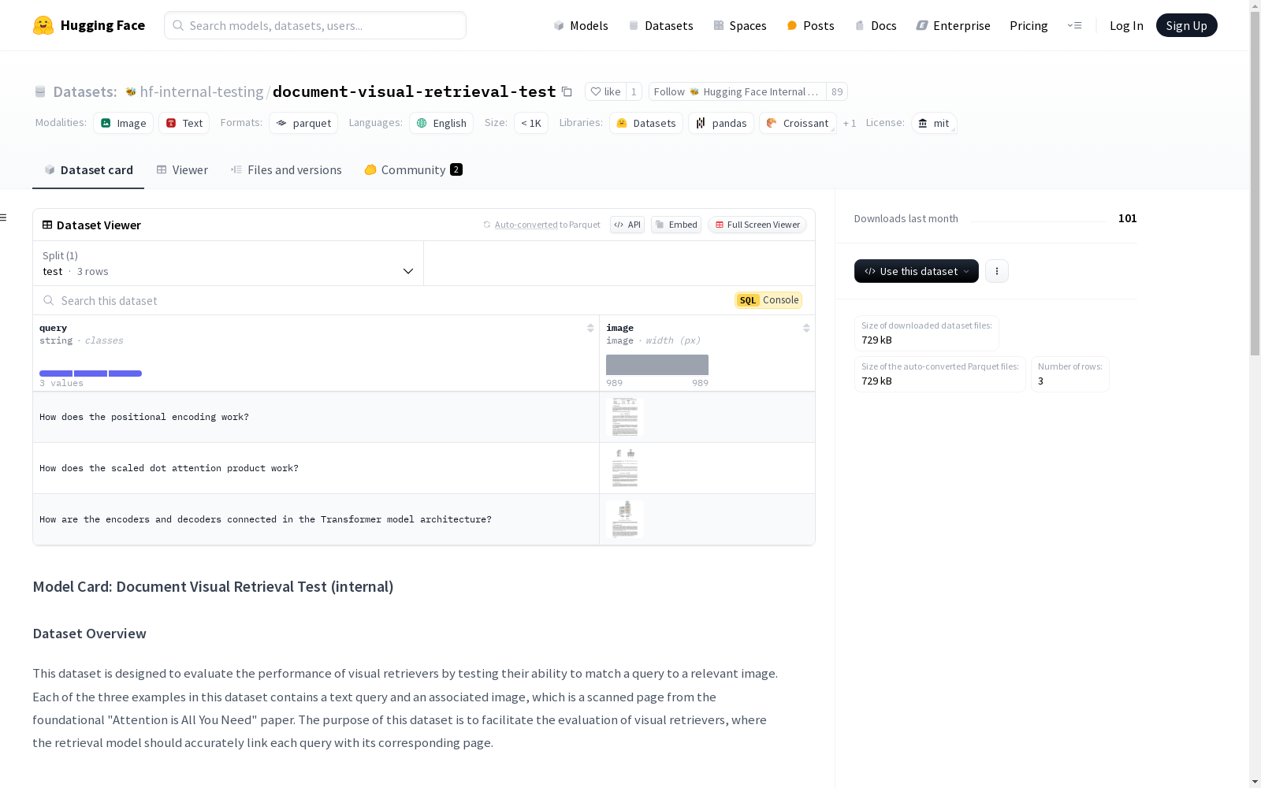Click the follower count 89
This screenshot has height=788, width=1261.
tap(837, 91)
